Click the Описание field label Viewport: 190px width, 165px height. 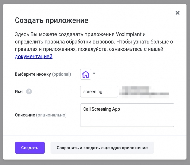[x=25, y=115]
